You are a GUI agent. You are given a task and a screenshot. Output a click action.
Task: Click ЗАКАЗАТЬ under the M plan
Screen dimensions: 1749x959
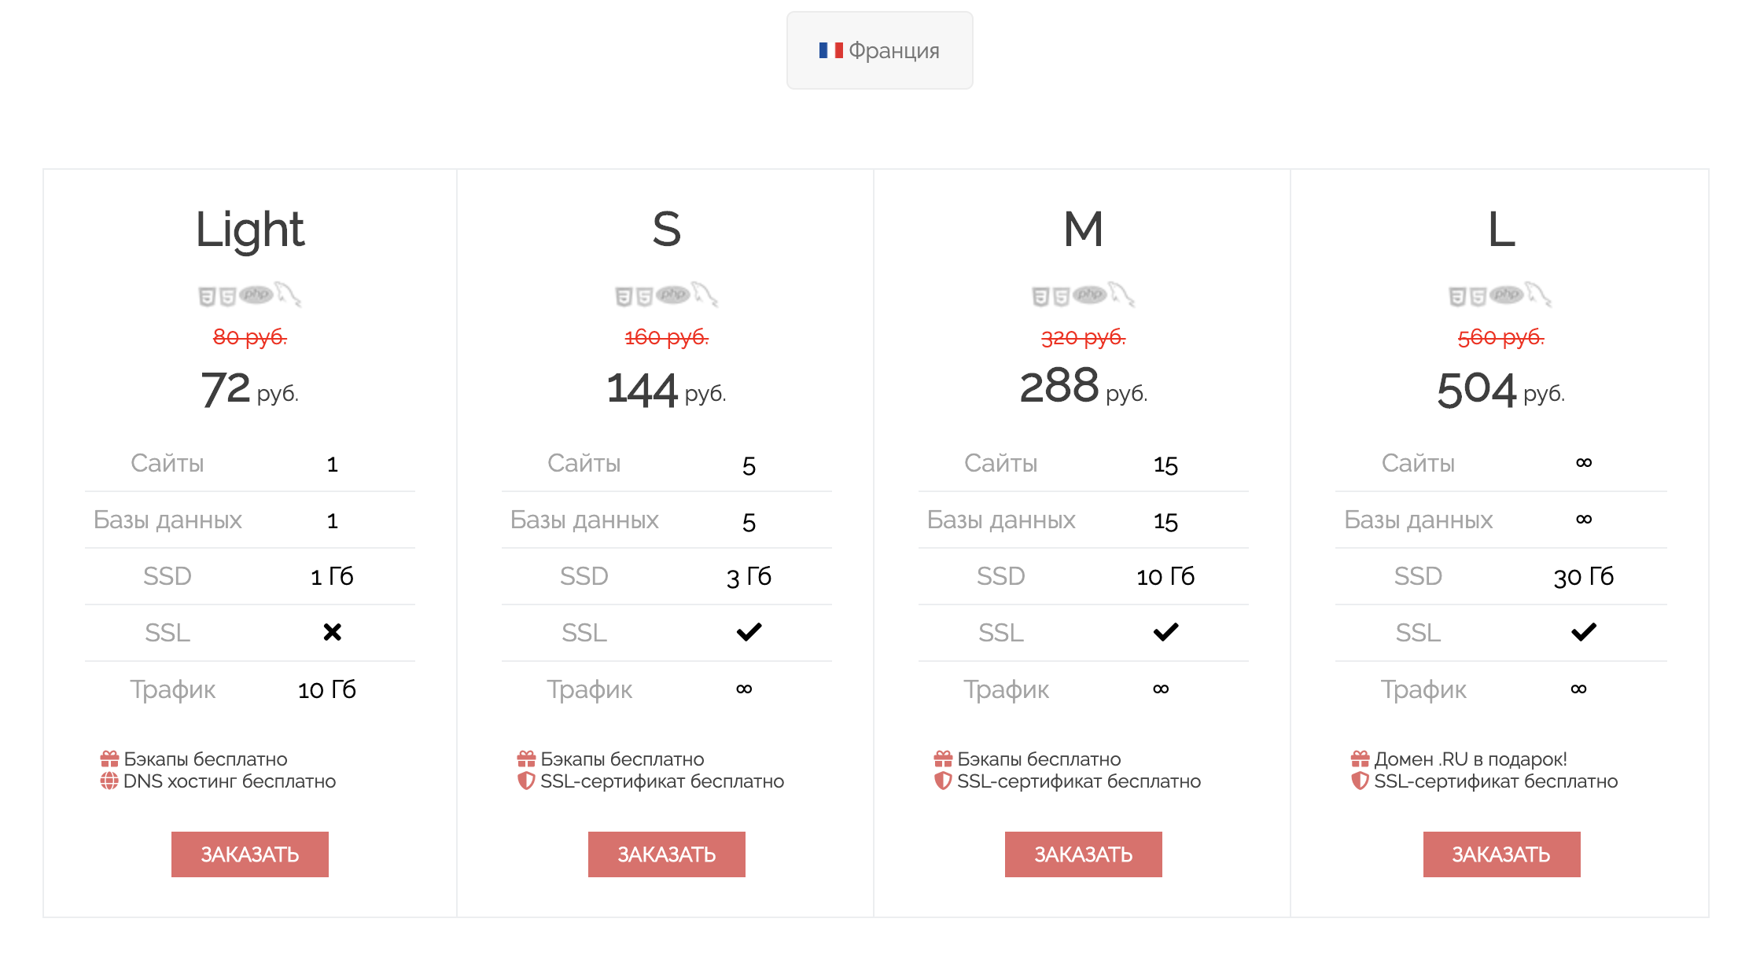(1084, 854)
